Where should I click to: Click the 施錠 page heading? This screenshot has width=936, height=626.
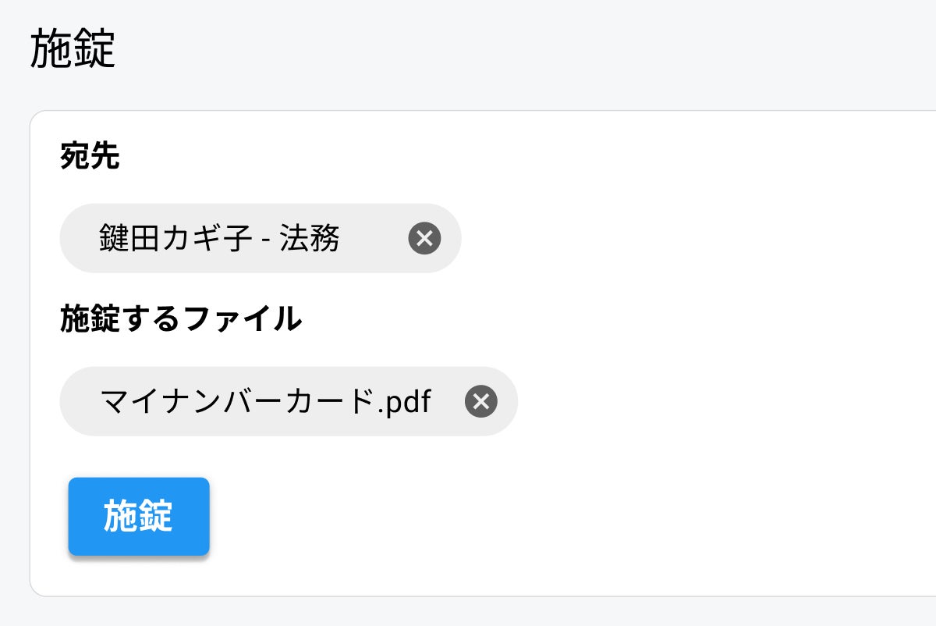tap(73, 51)
